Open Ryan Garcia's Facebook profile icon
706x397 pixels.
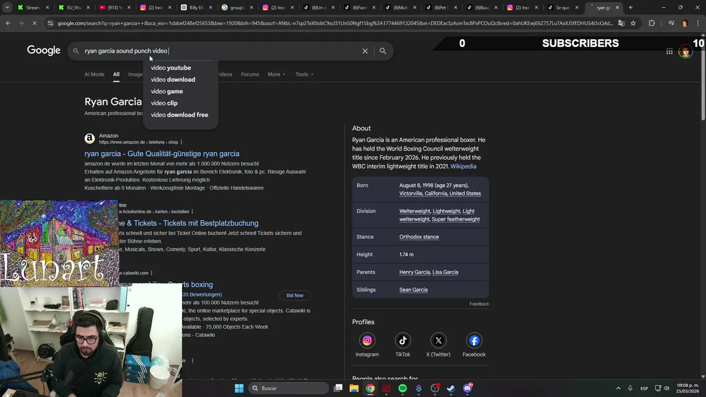point(474,340)
